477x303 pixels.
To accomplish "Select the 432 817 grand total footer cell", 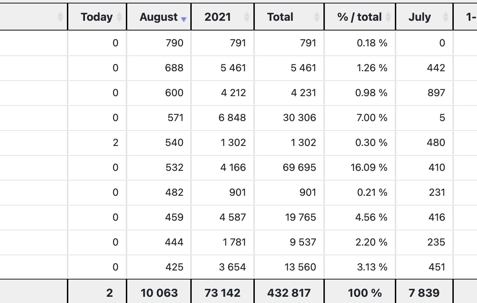I will click(289, 293).
